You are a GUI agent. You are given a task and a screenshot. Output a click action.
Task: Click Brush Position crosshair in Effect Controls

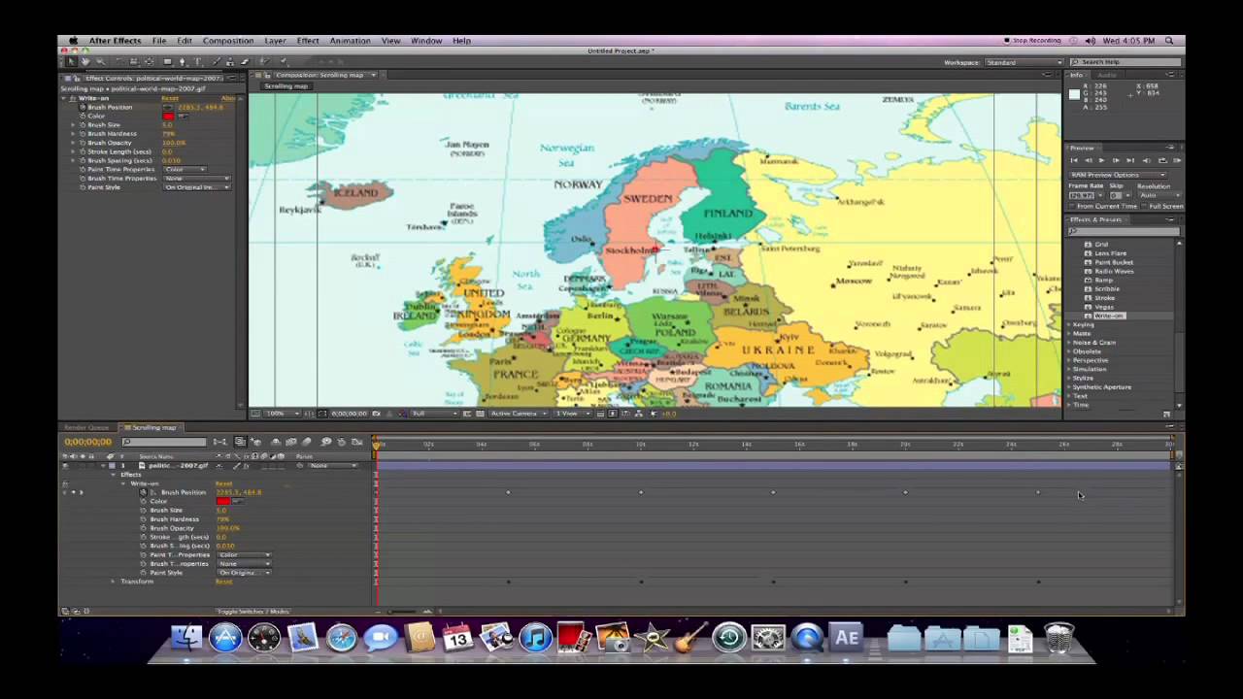(166, 107)
